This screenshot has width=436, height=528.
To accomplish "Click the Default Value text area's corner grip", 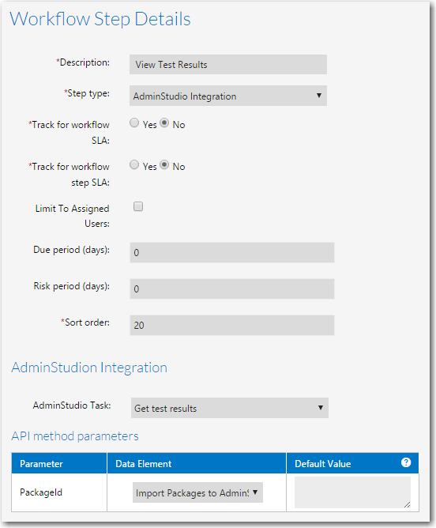I will 407,504.
